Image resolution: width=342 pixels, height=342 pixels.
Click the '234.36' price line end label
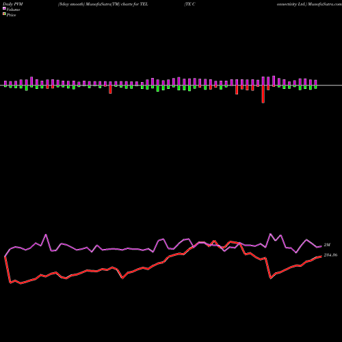330,255
